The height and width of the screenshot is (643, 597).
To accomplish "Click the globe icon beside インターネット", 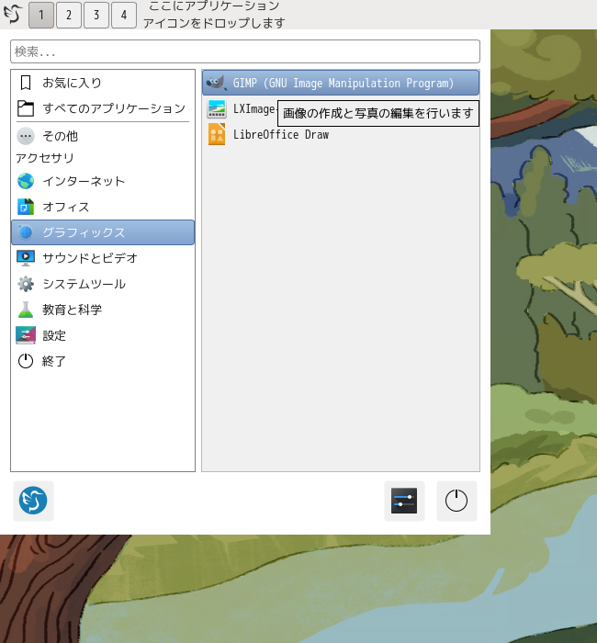I will click(x=26, y=181).
